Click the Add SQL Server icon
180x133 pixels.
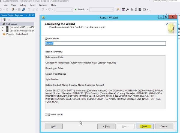(4, 20)
